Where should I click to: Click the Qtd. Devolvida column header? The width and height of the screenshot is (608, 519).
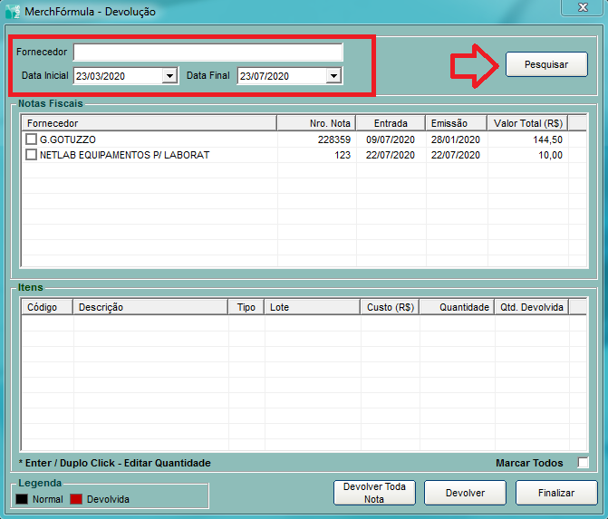(x=532, y=307)
